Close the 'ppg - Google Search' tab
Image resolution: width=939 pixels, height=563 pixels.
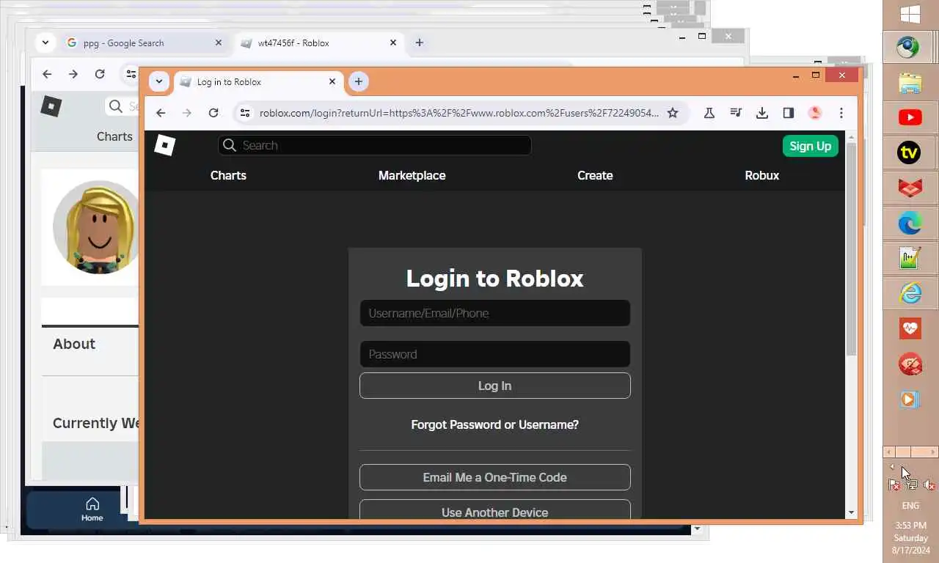tap(218, 43)
